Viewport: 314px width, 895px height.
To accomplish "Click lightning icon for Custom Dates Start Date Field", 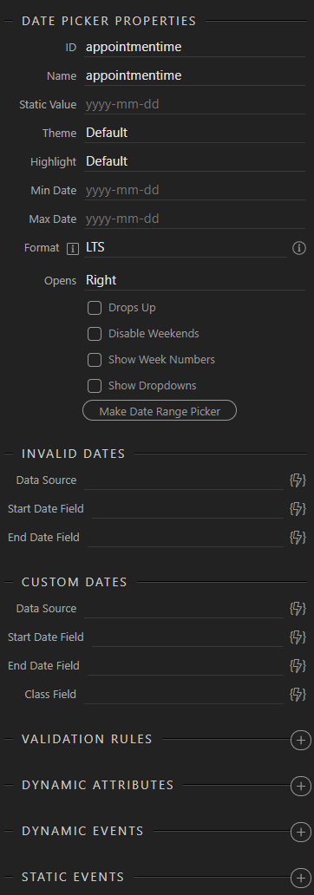I will coord(298,637).
